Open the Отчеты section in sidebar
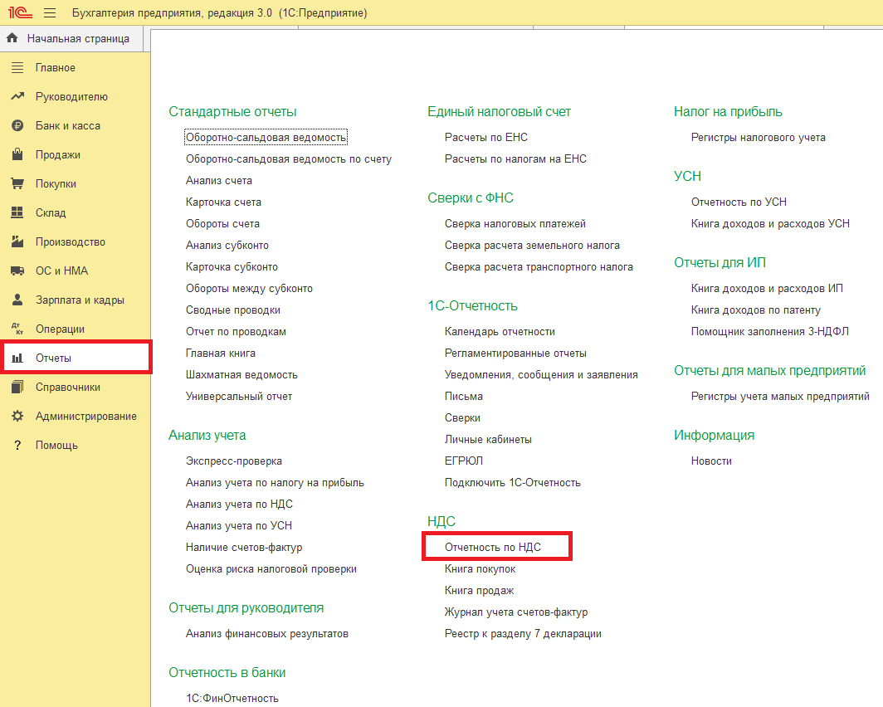Screen dimensions: 883x707 click(x=53, y=358)
